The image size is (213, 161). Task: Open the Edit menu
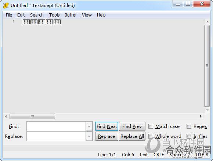(x=21, y=15)
